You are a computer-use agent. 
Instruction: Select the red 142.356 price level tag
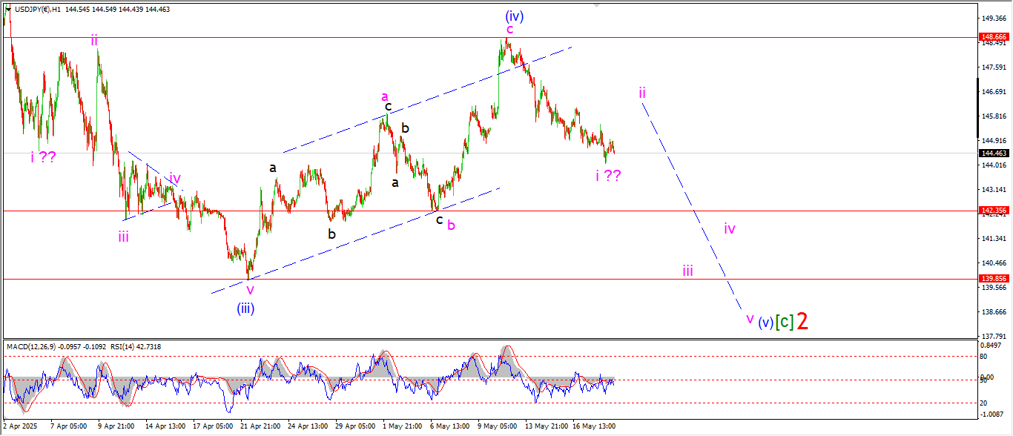point(993,211)
